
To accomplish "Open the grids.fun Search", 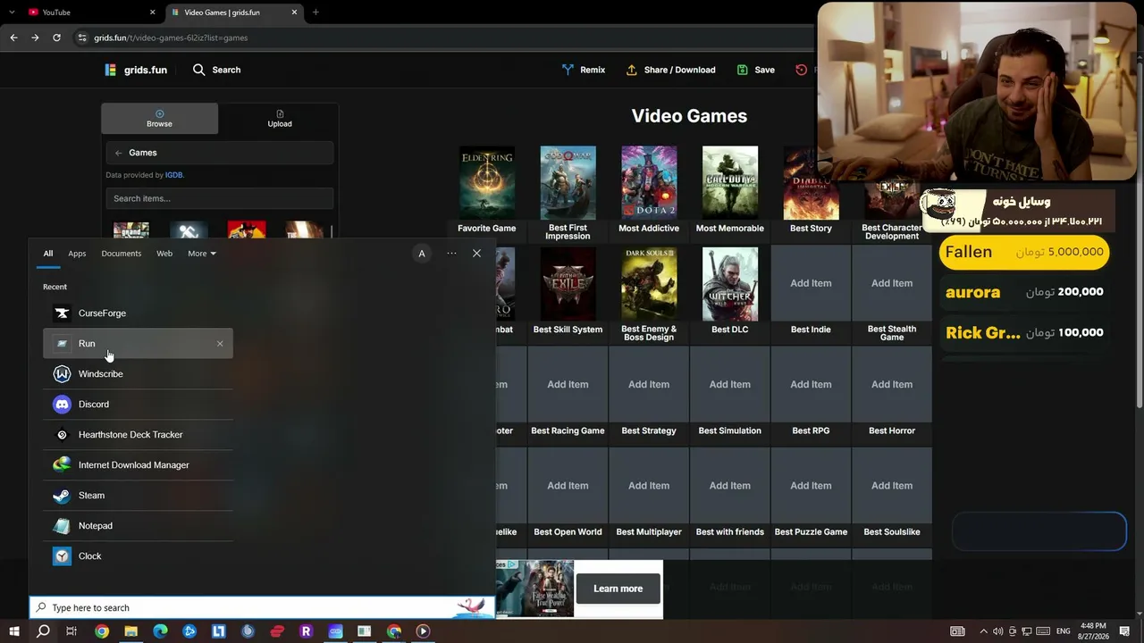I will tap(216, 70).
